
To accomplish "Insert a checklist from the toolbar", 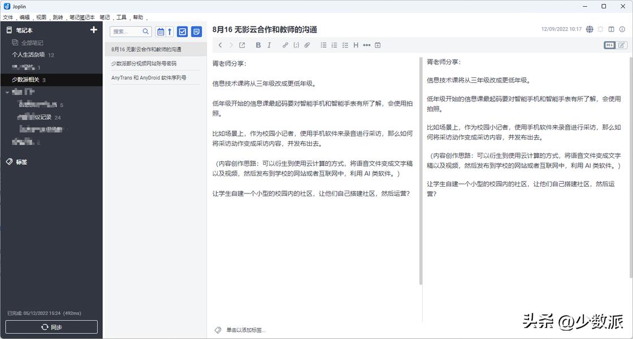I will point(345,45).
